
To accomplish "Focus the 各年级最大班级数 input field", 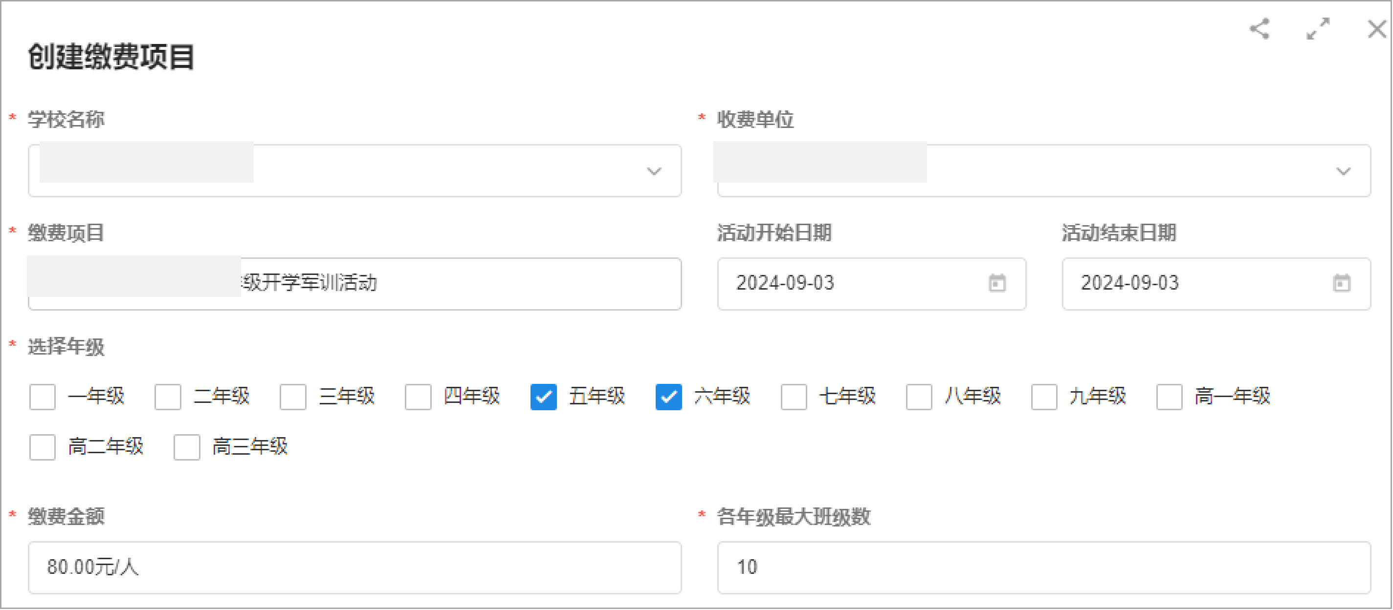I will click(x=1043, y=568).
